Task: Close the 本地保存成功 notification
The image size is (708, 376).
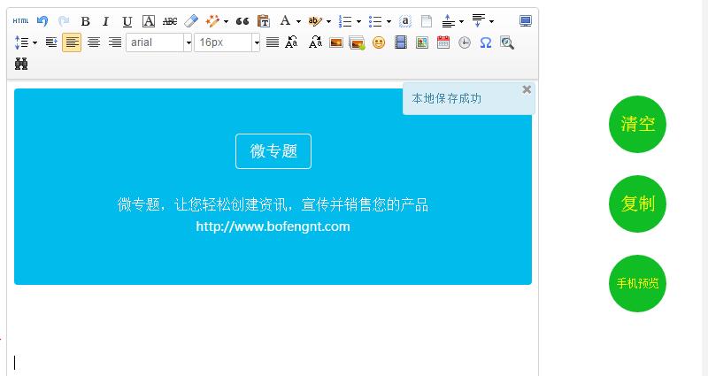Action: click(x=527, y=89)
